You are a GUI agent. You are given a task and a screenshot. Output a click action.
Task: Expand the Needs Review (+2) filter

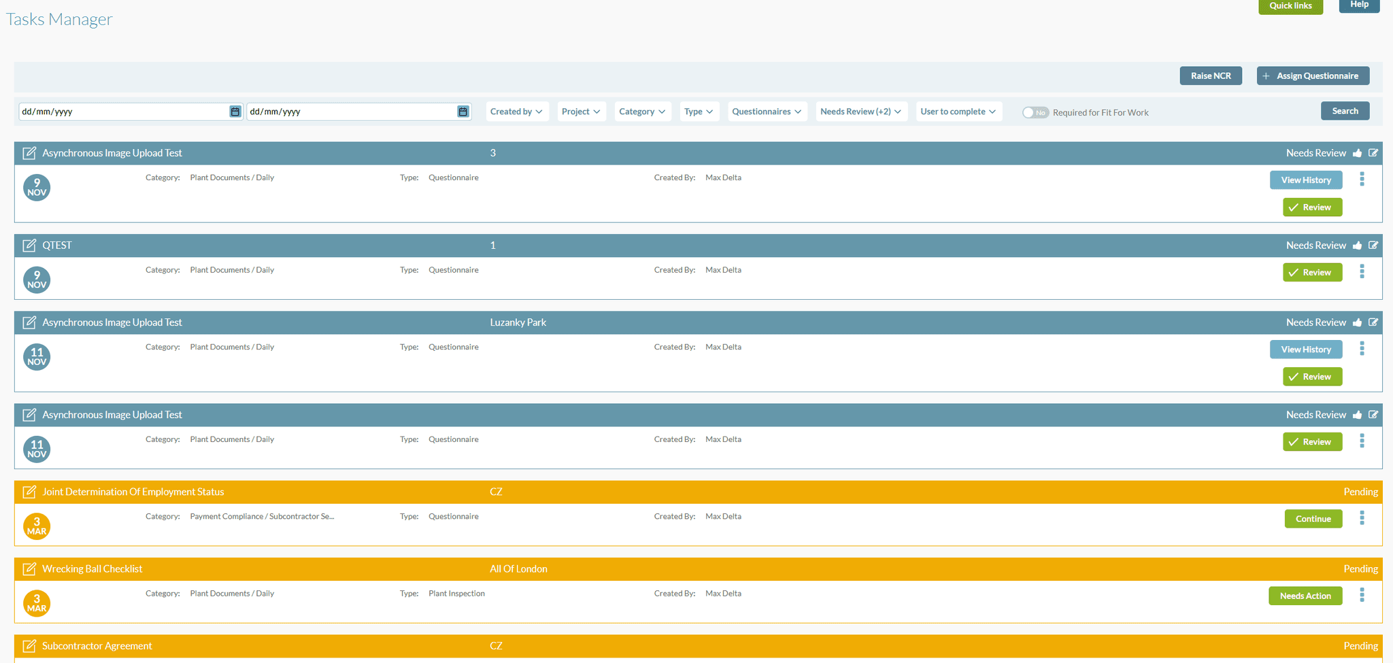(x=861, y=111)
